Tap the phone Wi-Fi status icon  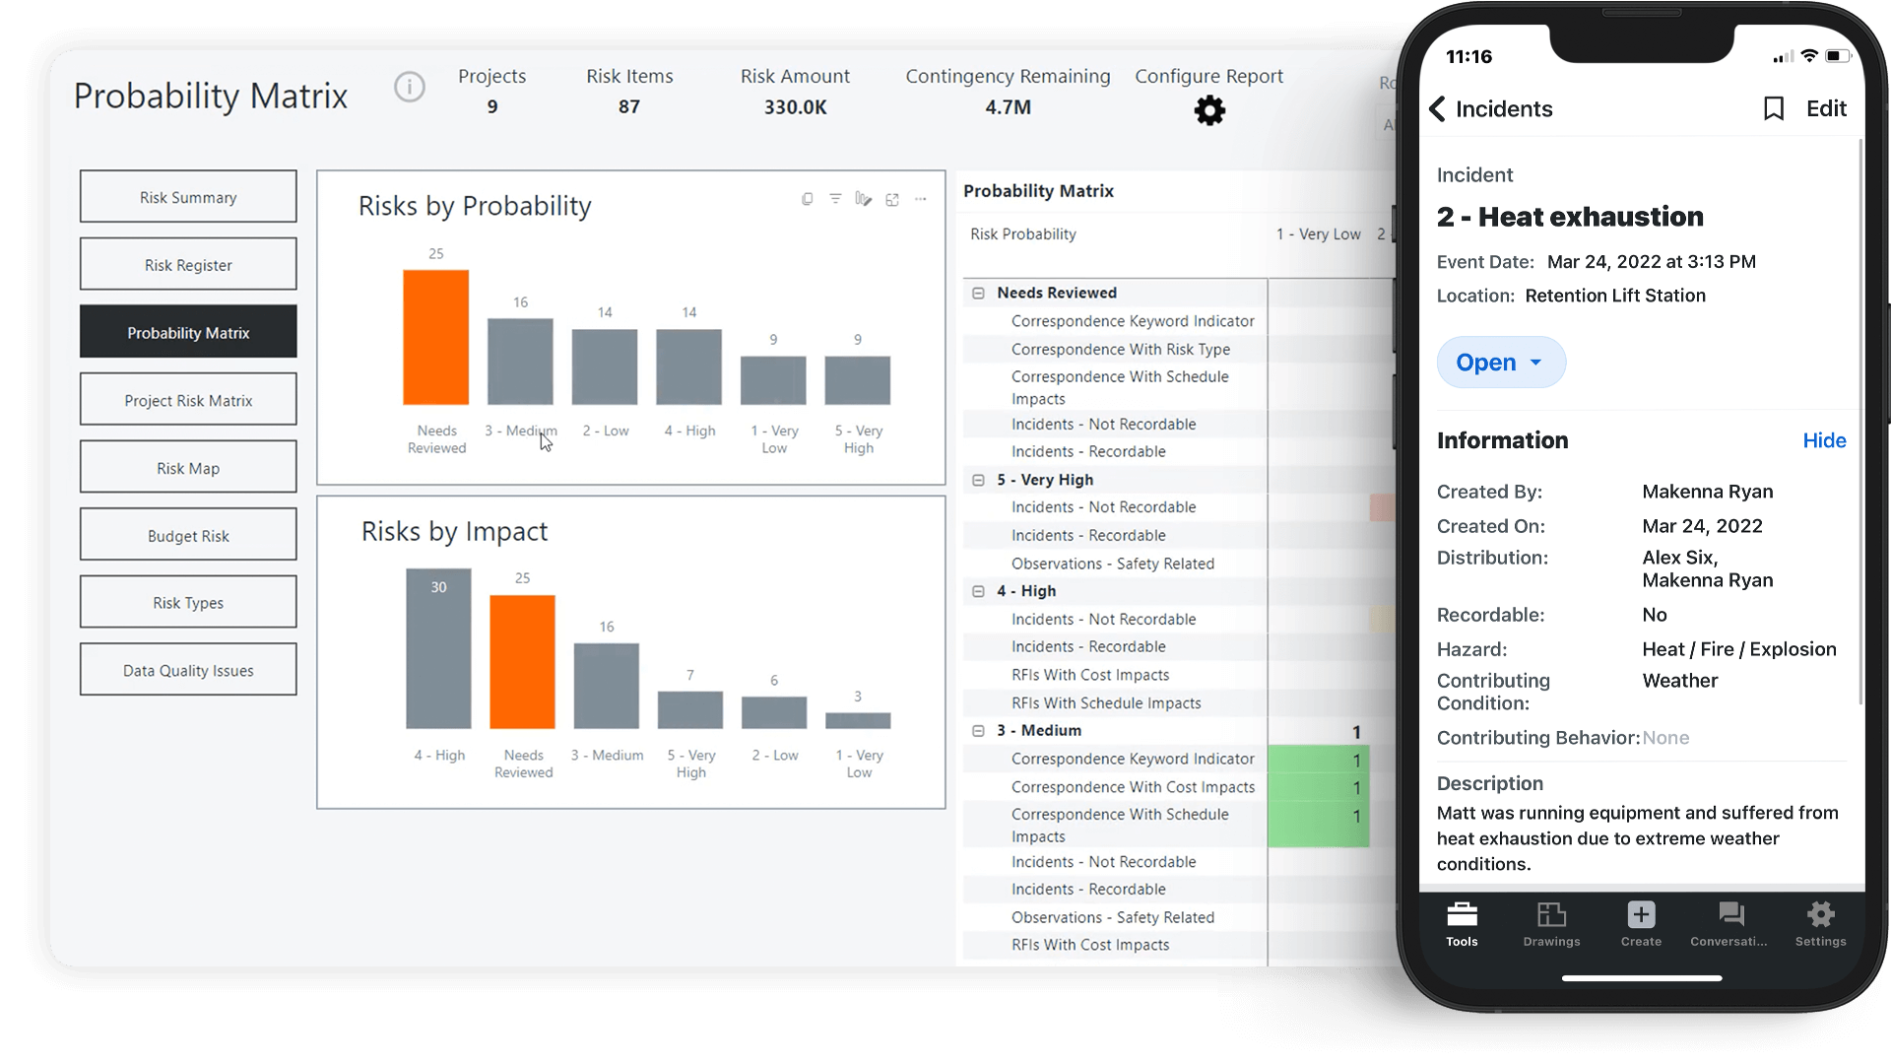click(1809, 56)
